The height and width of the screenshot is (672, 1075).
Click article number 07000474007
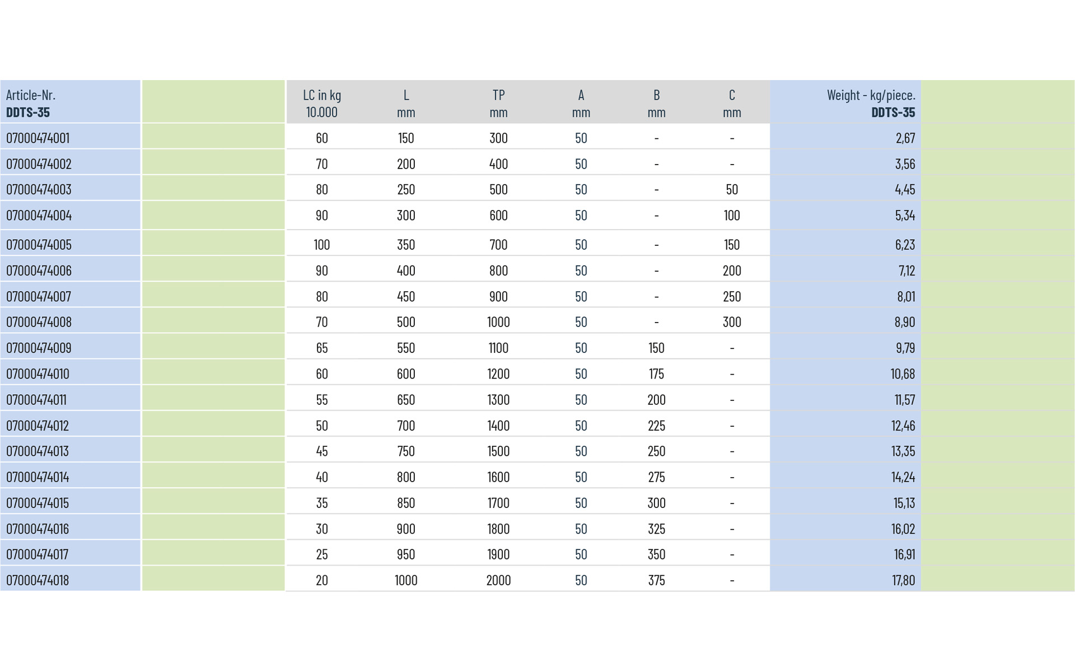(x=39, y=296)
